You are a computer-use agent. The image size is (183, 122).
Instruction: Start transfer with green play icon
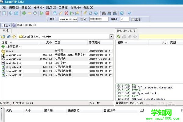[42, 13]
